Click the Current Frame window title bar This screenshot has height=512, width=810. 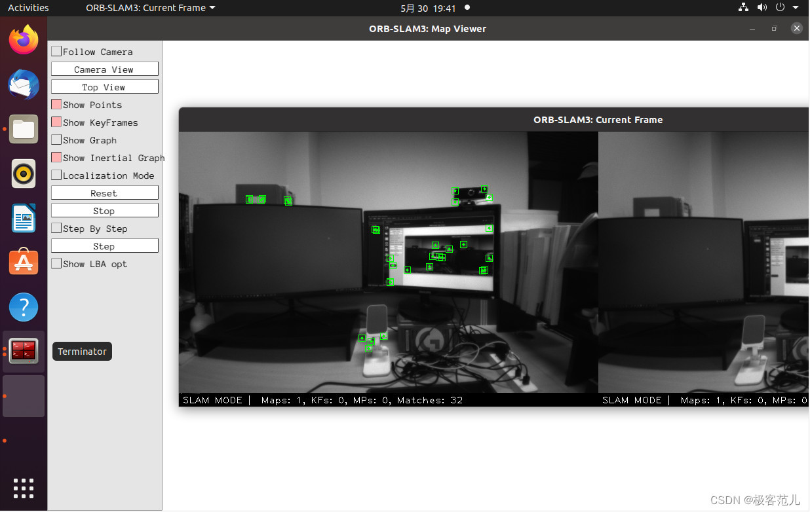pos(494,119)
